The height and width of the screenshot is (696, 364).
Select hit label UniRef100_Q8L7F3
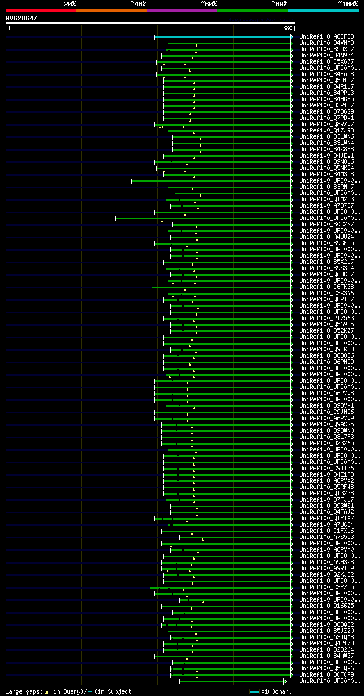[326, 437]
